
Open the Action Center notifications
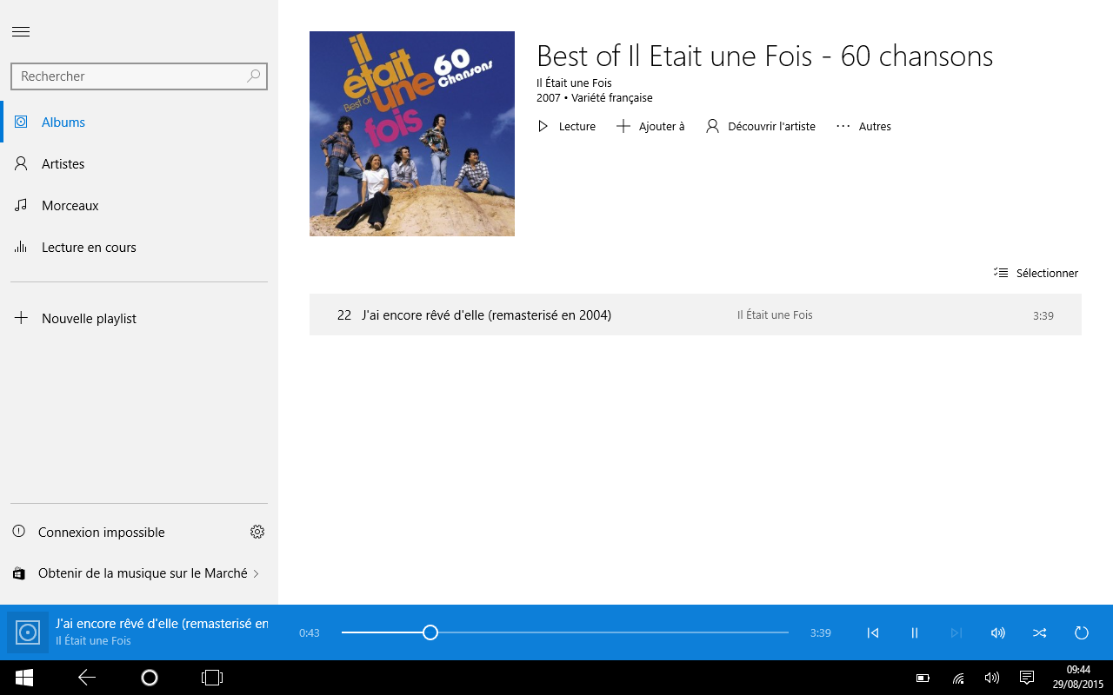(x=1026, y=678)
